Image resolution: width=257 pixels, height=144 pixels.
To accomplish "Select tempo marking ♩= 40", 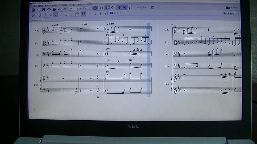I will 84,24.
